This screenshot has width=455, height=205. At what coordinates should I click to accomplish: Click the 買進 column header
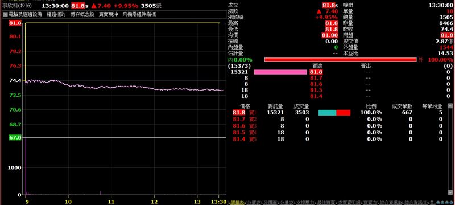317,67
